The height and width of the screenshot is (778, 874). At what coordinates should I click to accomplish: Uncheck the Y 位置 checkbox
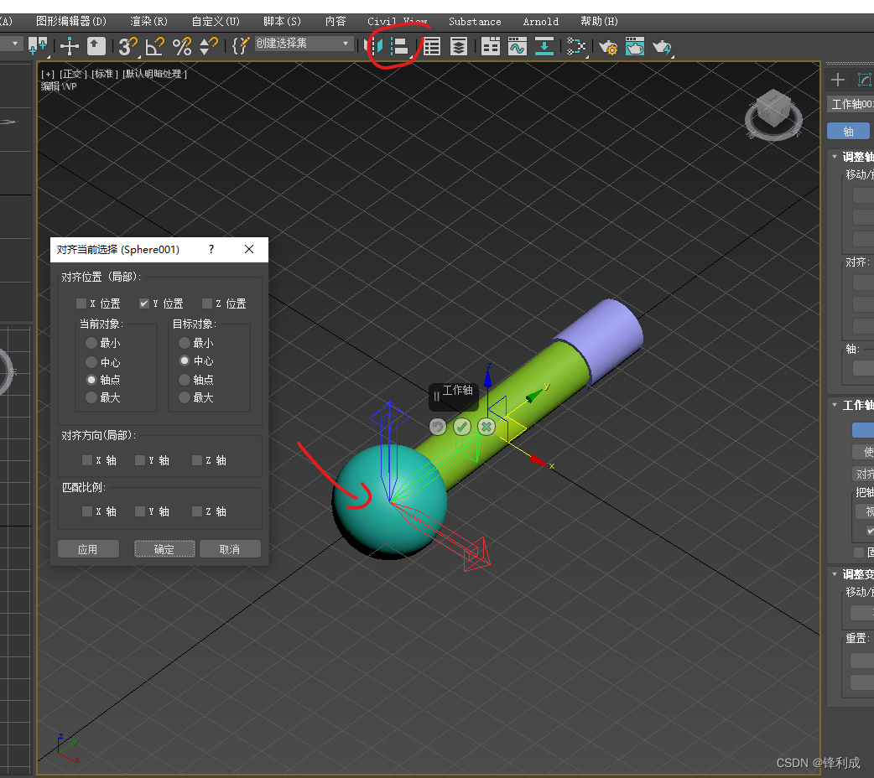[143, 303]
